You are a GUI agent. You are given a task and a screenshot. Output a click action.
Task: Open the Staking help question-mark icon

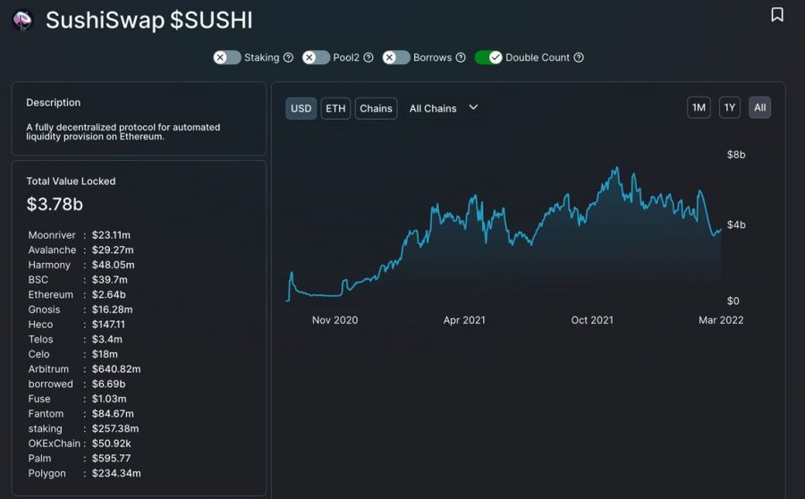[289, 57]
